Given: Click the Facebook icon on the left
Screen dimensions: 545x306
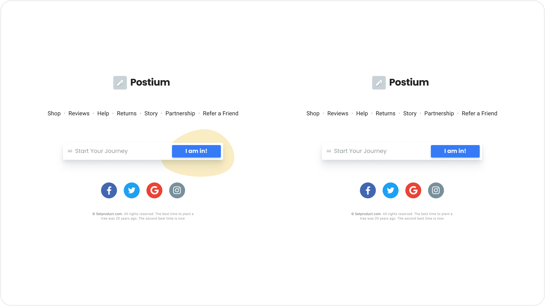Looking at the screenshot, I should click(109, 190).
